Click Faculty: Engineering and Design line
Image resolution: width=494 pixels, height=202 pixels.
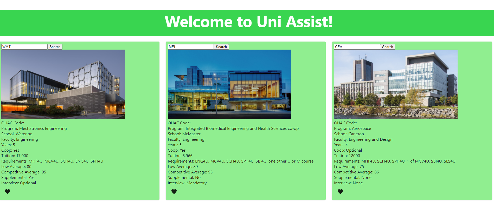pyautogui.click(x=363, y=139)
